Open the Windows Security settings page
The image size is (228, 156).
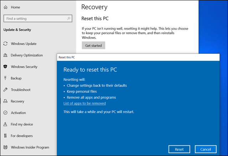click(x=24, y=67)
